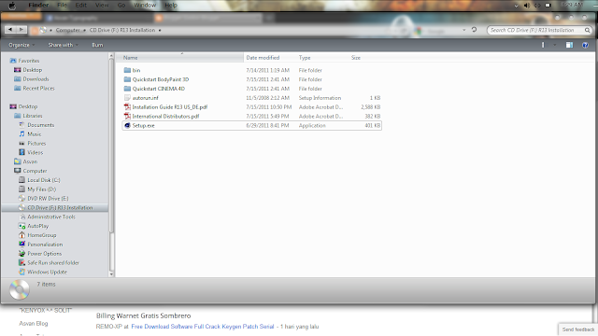Viewport: 598px width, 336px height.
Task: Open the address bar history dropdown
Action: click(x=464, y=30)
